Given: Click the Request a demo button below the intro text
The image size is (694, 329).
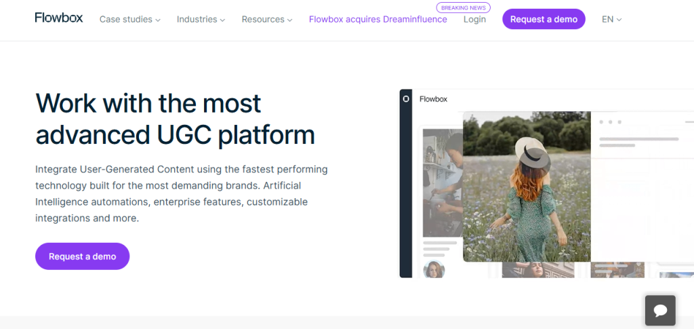Looking at the screenshot, I should click(x=82, y=256).
